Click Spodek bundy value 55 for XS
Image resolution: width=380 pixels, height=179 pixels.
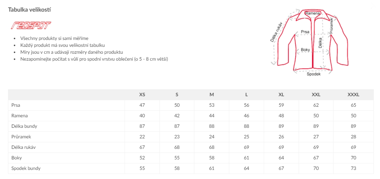click(142, 168)
